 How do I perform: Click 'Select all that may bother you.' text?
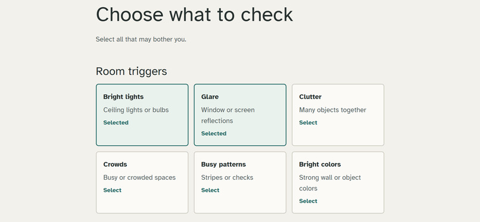click(141, 39)
